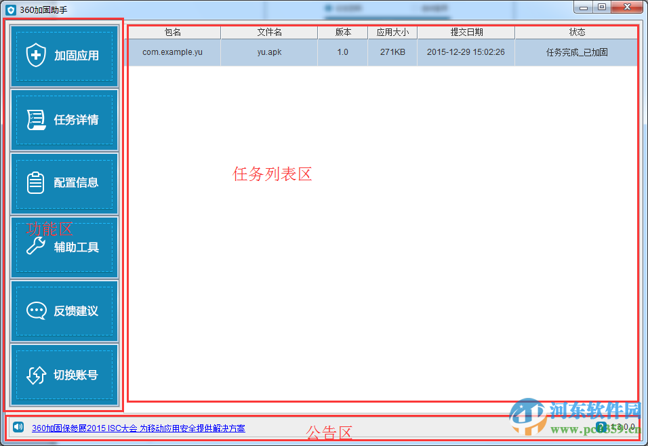The width and height of the screenshot is (648, 446).
Task: Sort by the 包名 column header
Action: pos(173,33)
